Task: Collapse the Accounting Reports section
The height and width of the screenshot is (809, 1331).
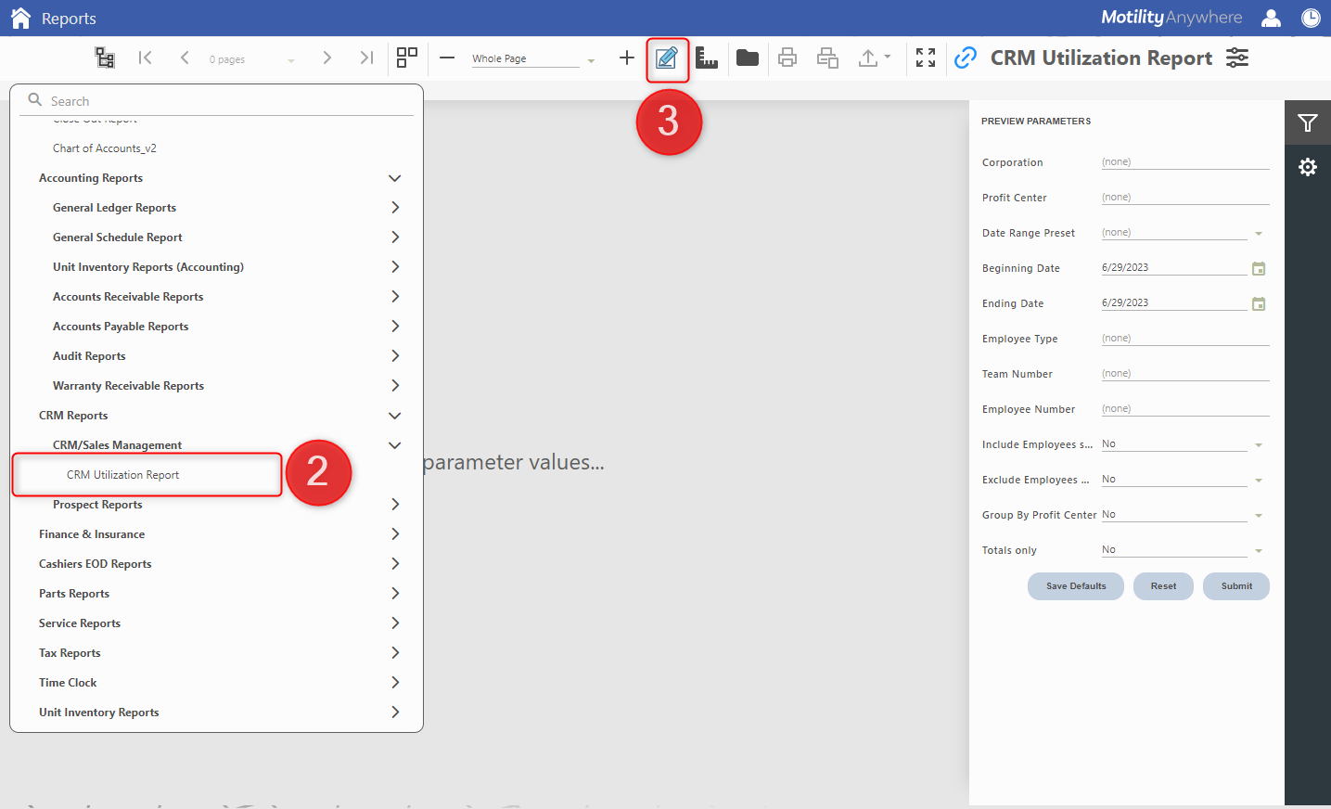Action: 394,178
